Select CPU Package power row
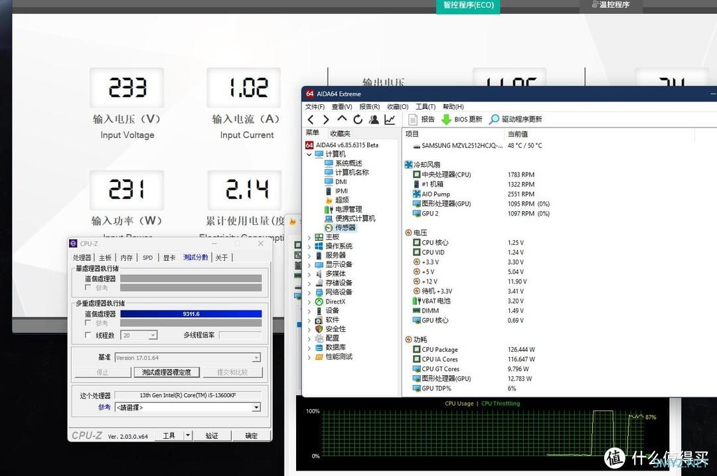 click(x=474, y=349)
